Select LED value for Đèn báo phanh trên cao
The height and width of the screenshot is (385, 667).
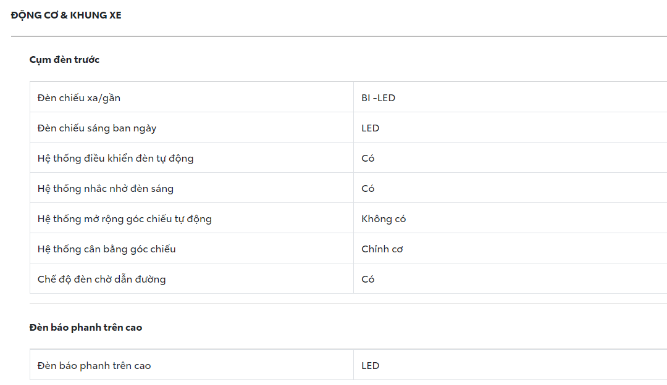click(370, 365)
